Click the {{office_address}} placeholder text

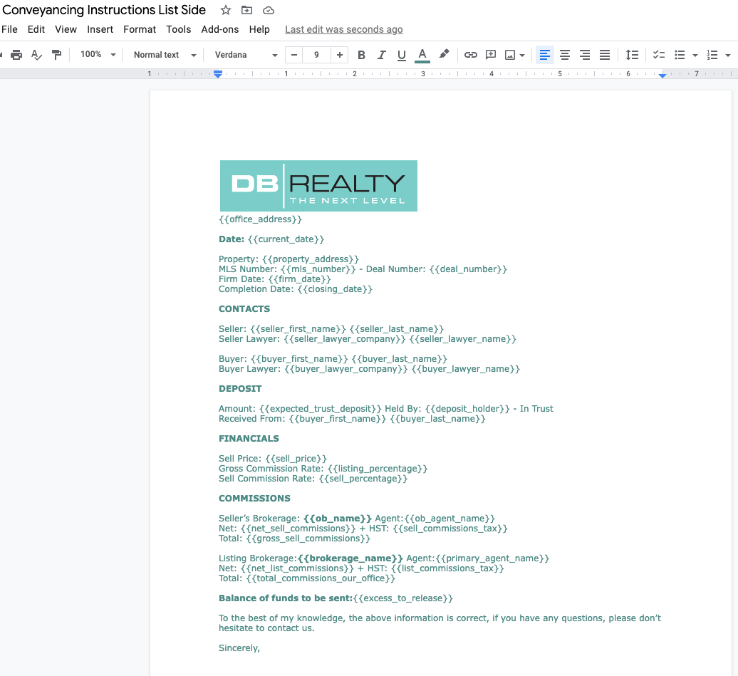pyautogui.click(x=260, y=219)
